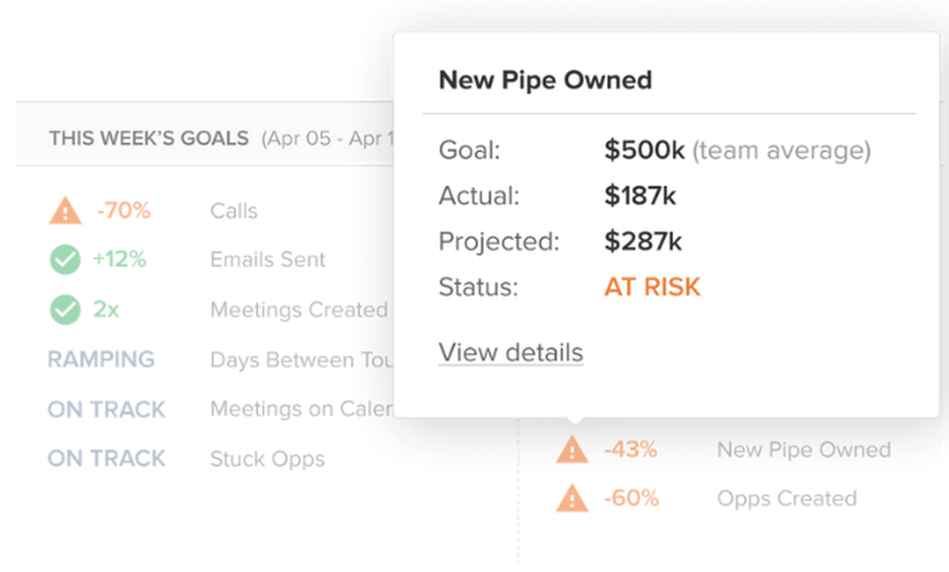Click the New Pipe Owned goal label
The height and width of the screenshot is (572, 949).
[x=804, y=450]
